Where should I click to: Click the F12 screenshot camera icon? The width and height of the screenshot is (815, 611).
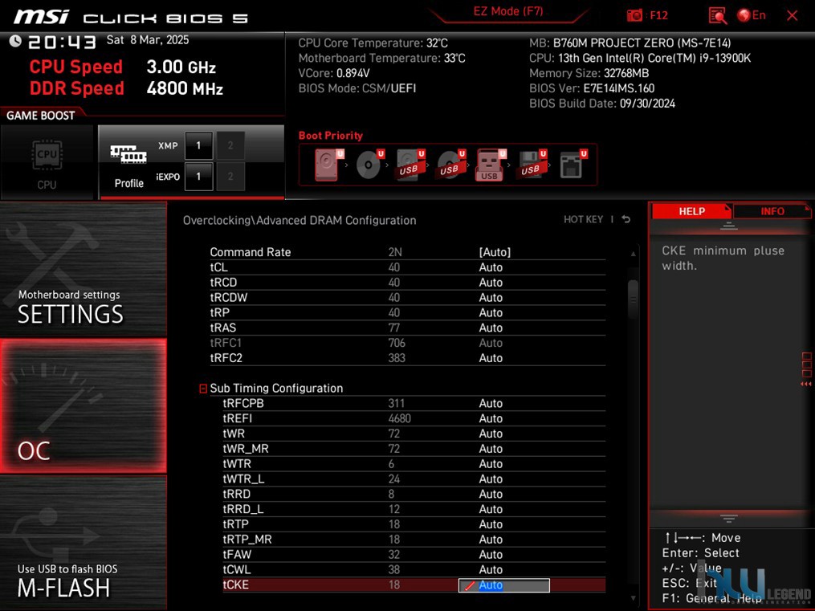(634, 15)
